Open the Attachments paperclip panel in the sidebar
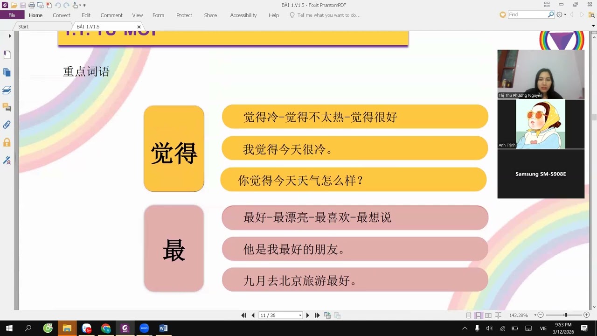This screenshot has width=597, height=336. click(x=7, y=125)
